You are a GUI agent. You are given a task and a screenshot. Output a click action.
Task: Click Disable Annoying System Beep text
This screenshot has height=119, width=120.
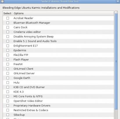(33, 37)
